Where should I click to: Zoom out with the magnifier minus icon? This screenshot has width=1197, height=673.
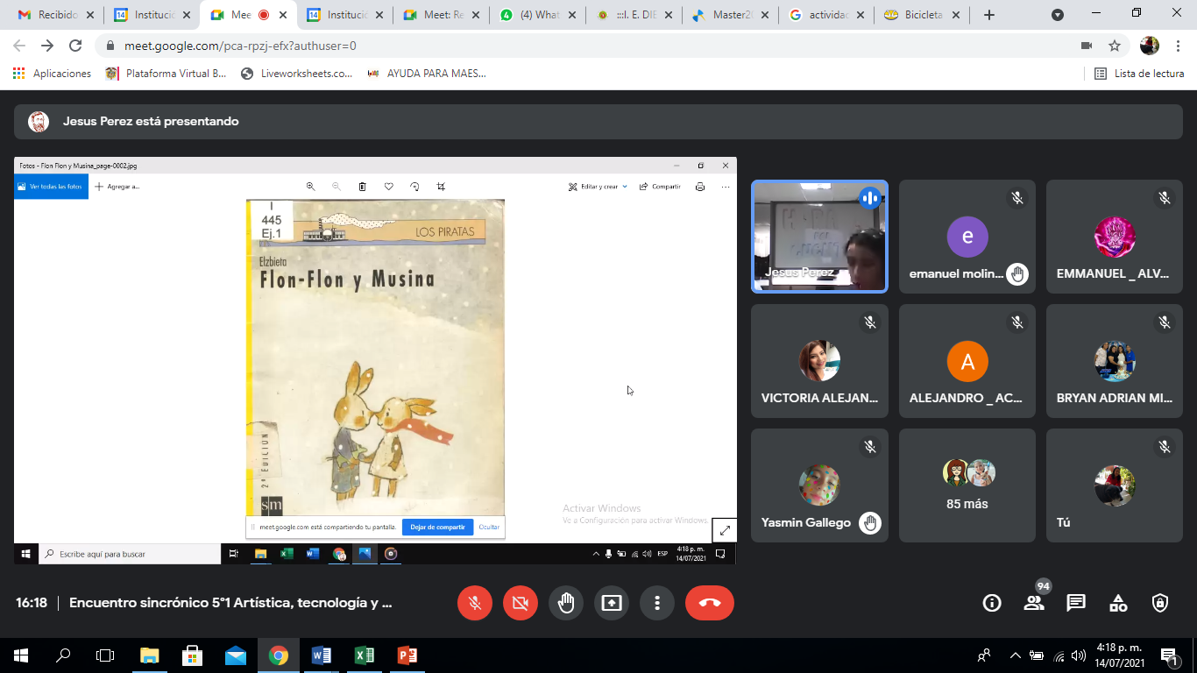(336, 187)
